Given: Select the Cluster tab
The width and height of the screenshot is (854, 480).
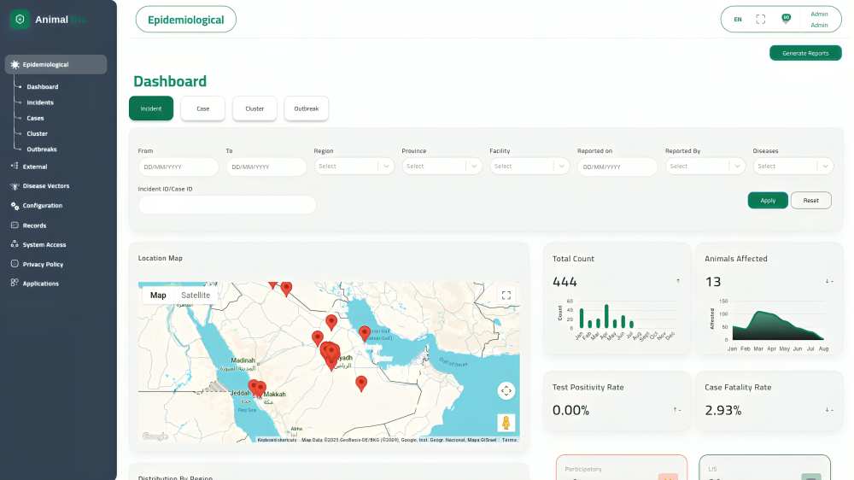Looking at the screenshot, I should 254,108.
